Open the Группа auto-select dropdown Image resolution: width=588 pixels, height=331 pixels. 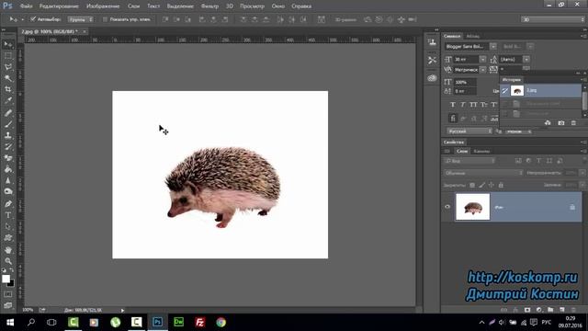click(x=81, y=19)
